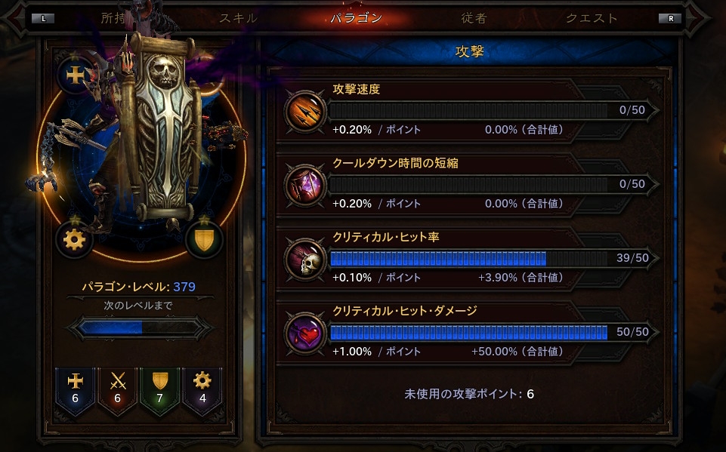Click the R shoulder button indicator
Viewport: 726px width, 452px height.
pyautogui.click(x=670, y=19)
